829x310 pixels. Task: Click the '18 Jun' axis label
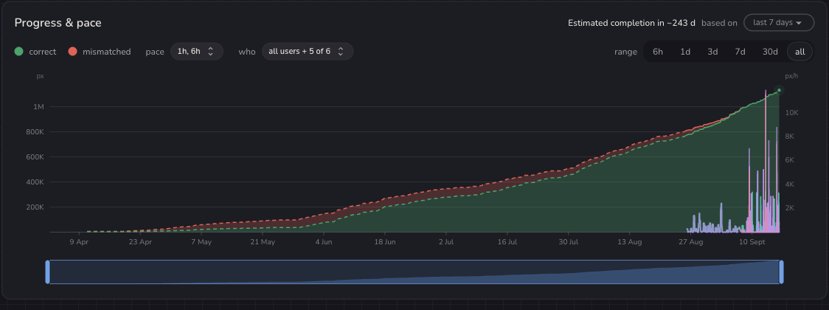point(384,242)
